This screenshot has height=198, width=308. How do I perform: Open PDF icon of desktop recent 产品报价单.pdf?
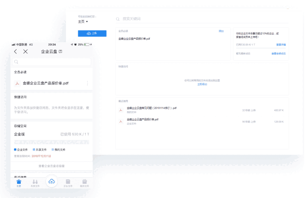(x=121, y=121)
